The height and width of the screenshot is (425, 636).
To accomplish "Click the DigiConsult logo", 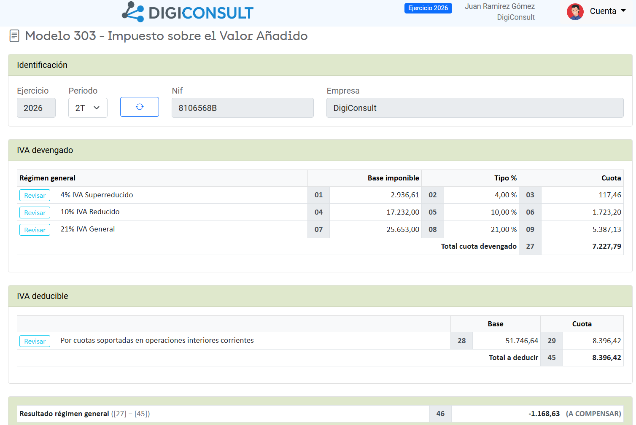I will [x=188, y=12].
